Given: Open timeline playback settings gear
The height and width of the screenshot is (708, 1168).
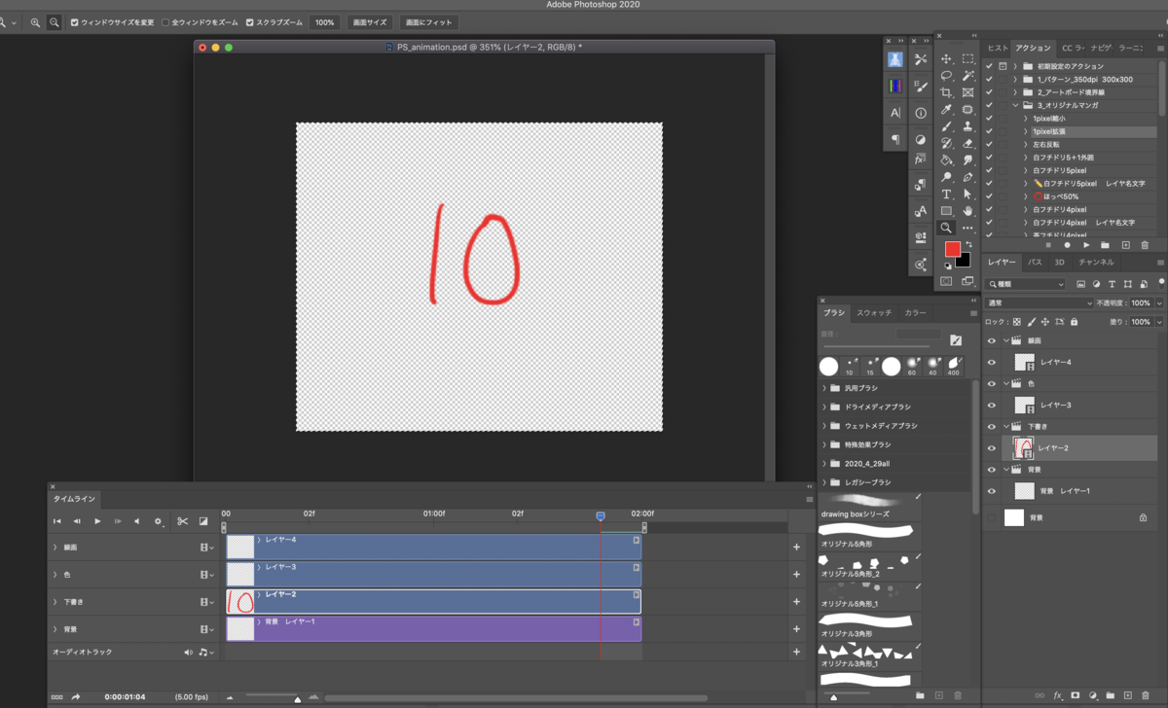Looking at the screenshot, I should click(159, 521).
